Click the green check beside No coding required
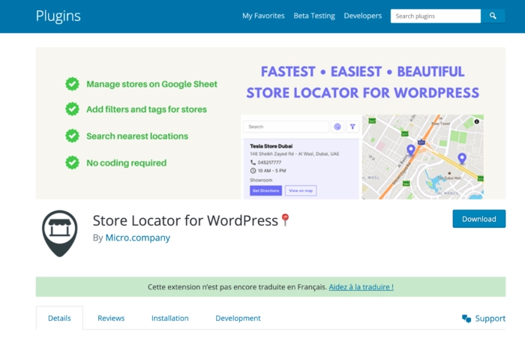 pos(72,163)
